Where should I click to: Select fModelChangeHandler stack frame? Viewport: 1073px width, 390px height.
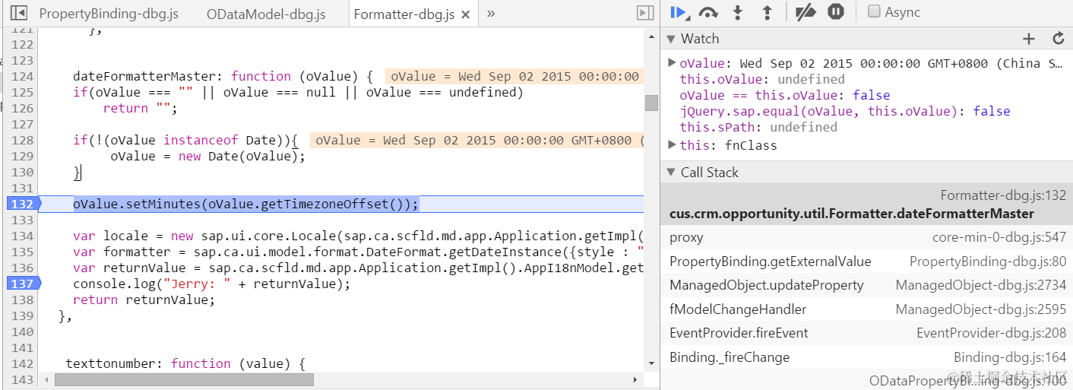point(866,309)
